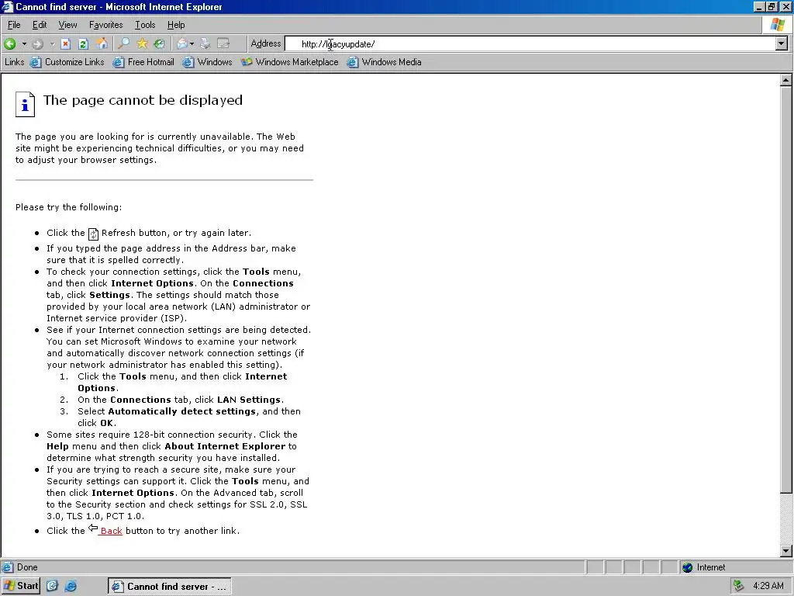Open the Free Hotmail bookmark
Screen dimensions: 794x596
click(x=143, y=62)
